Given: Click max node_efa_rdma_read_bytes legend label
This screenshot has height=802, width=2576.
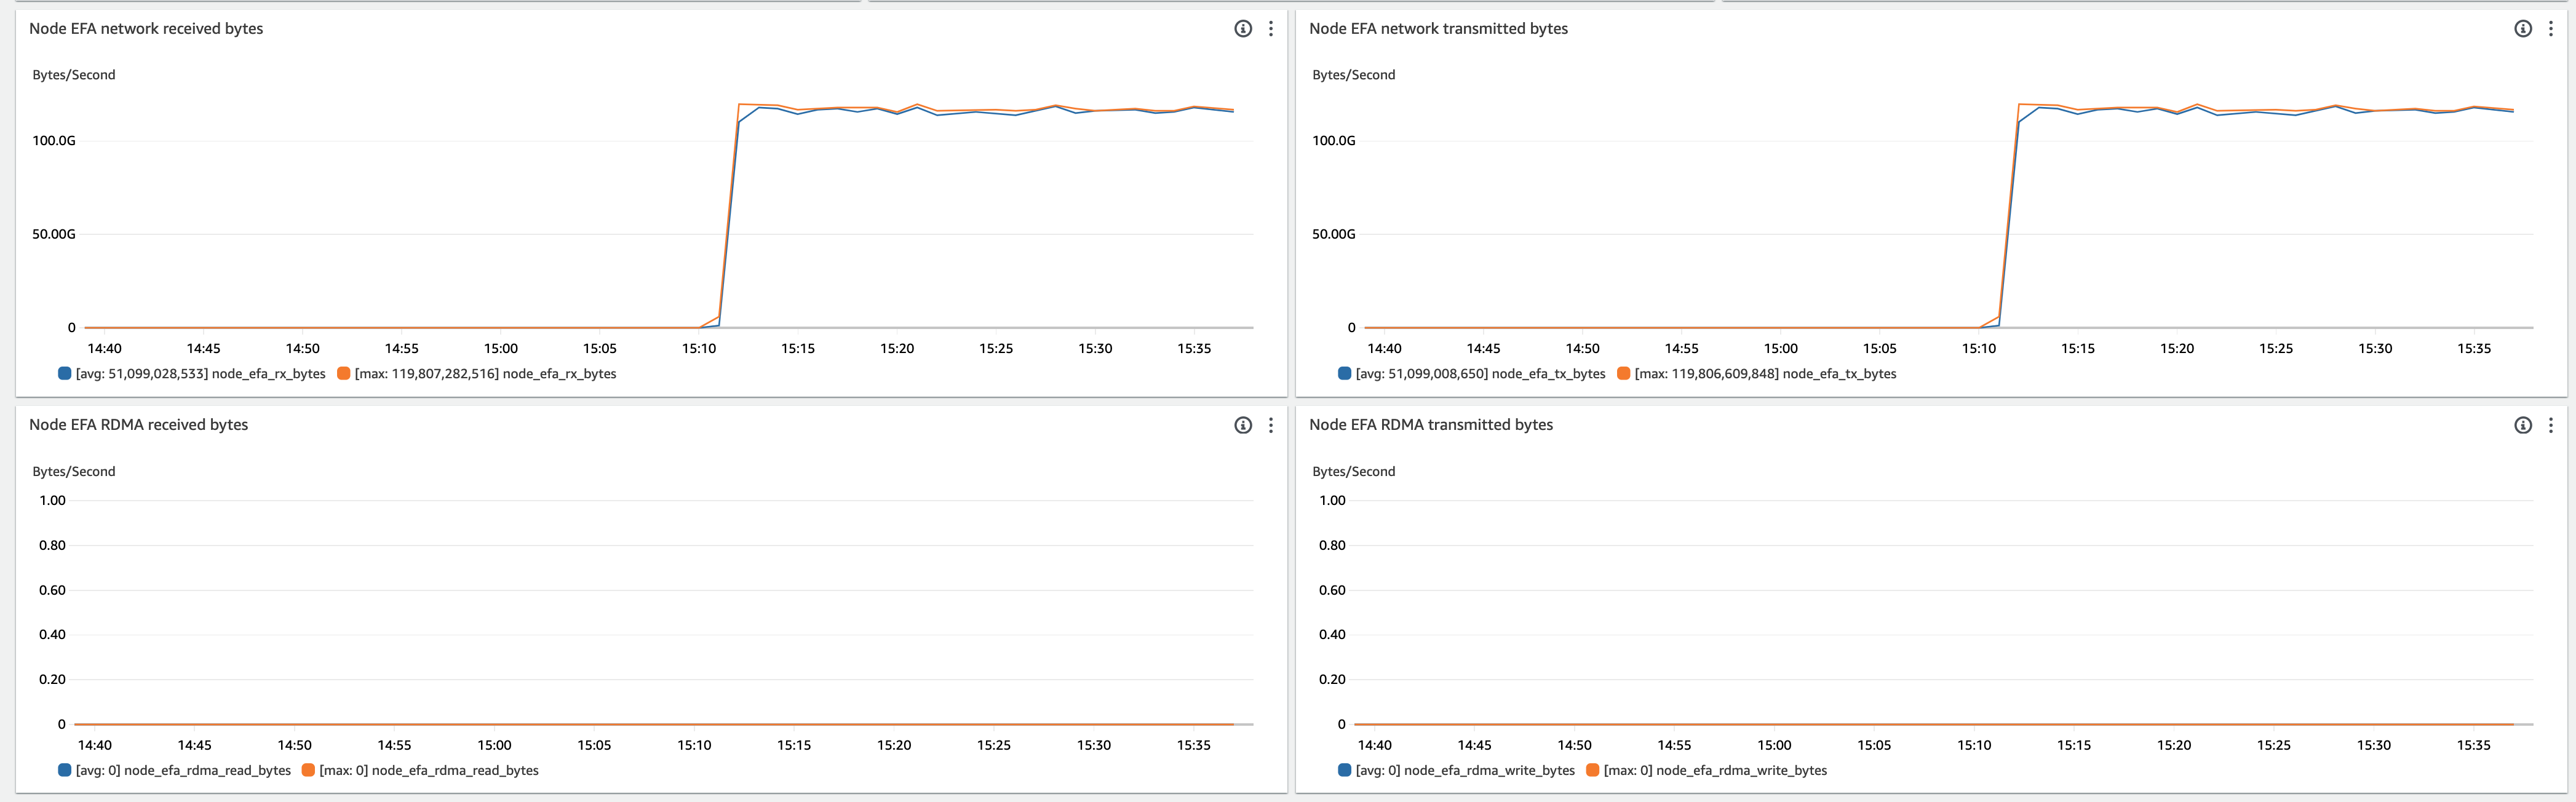Looking at the screenshot, I should tap(428, 770).
